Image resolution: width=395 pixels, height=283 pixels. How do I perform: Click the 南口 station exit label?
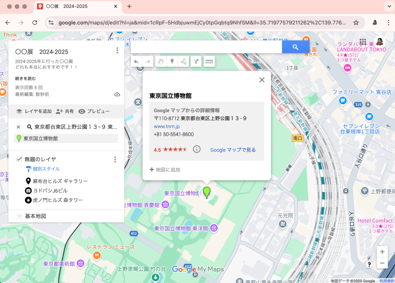click(x=298, y=138)
